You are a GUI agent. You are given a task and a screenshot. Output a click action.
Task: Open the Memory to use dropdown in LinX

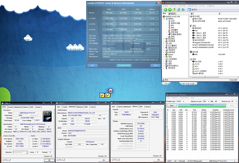(x=209, y=102)
